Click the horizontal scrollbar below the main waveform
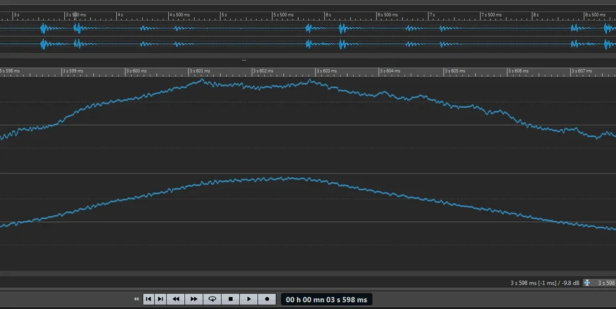Screen dimensions: 616x309 pyautogui.click(x=308, y=274)
